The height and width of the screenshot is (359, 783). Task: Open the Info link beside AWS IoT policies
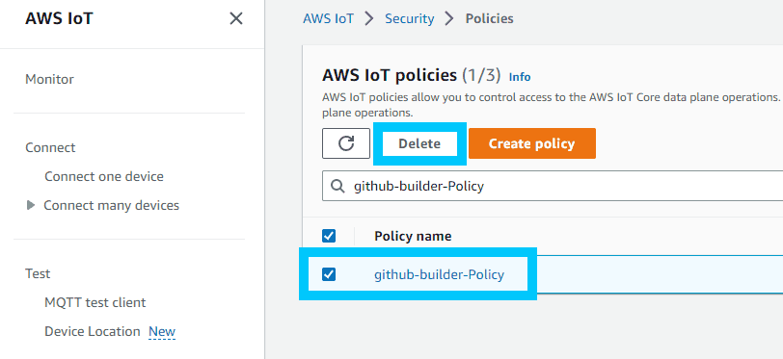(x=520, y=77)
